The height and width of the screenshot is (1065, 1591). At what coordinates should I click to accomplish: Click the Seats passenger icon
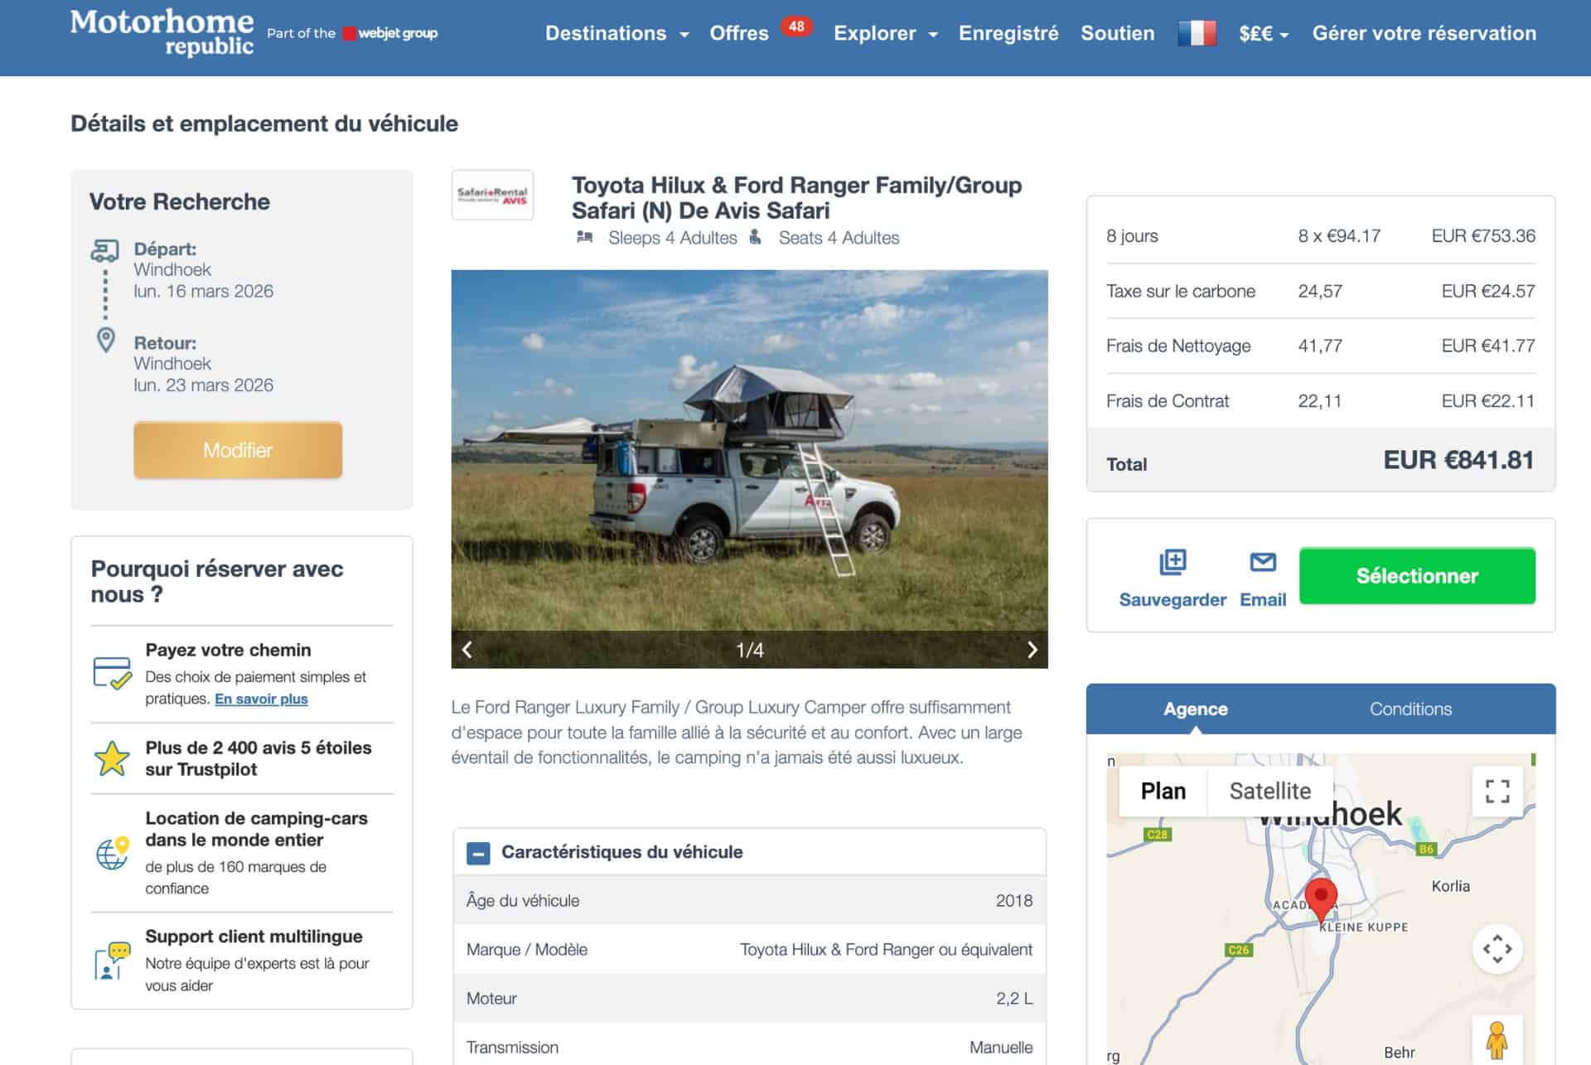pos(755,238)
